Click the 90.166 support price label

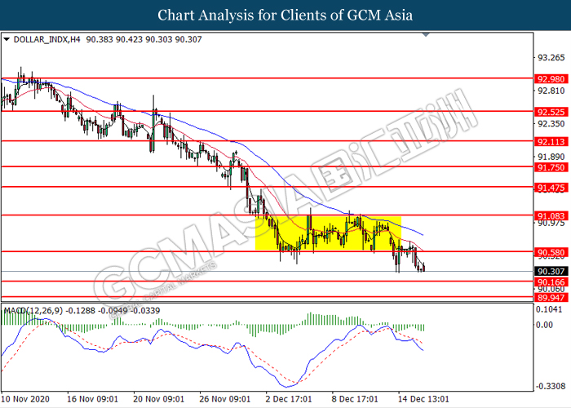(x=551, y=282)
